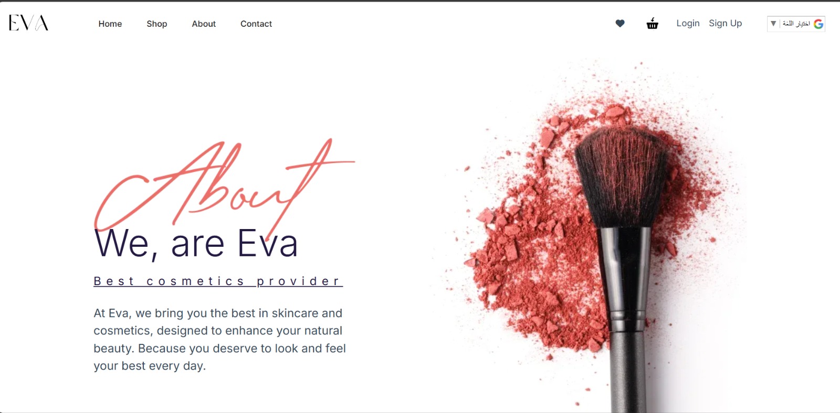Screen dimensions: 840x413
Task: Open the shopping basket icon
Action: [652, 24]
